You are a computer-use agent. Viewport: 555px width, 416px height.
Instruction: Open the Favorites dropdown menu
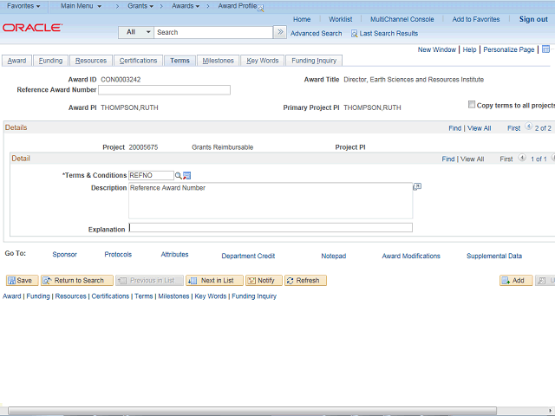23,6
